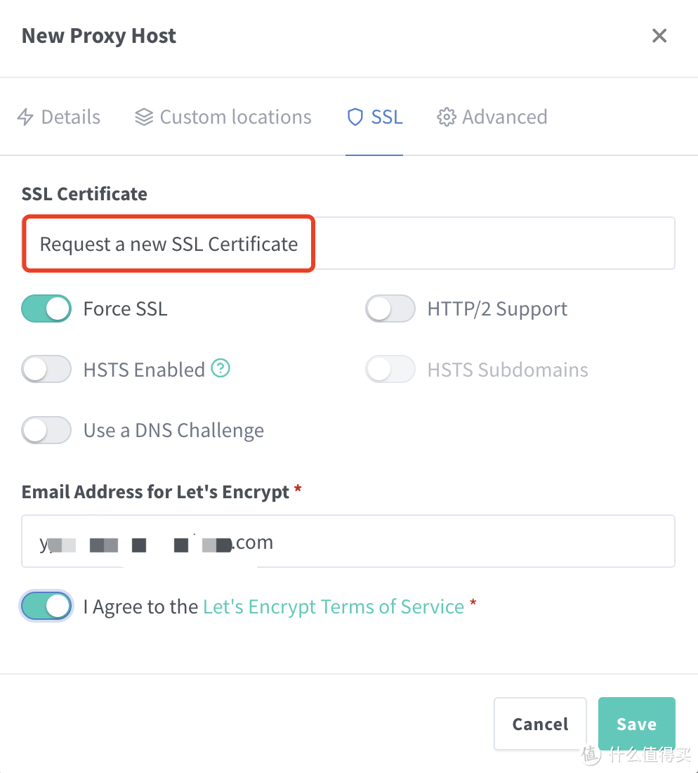Click the gear icon beside Advanced
Viewport: 698px width, 773px height.
(x=446, y=117)
